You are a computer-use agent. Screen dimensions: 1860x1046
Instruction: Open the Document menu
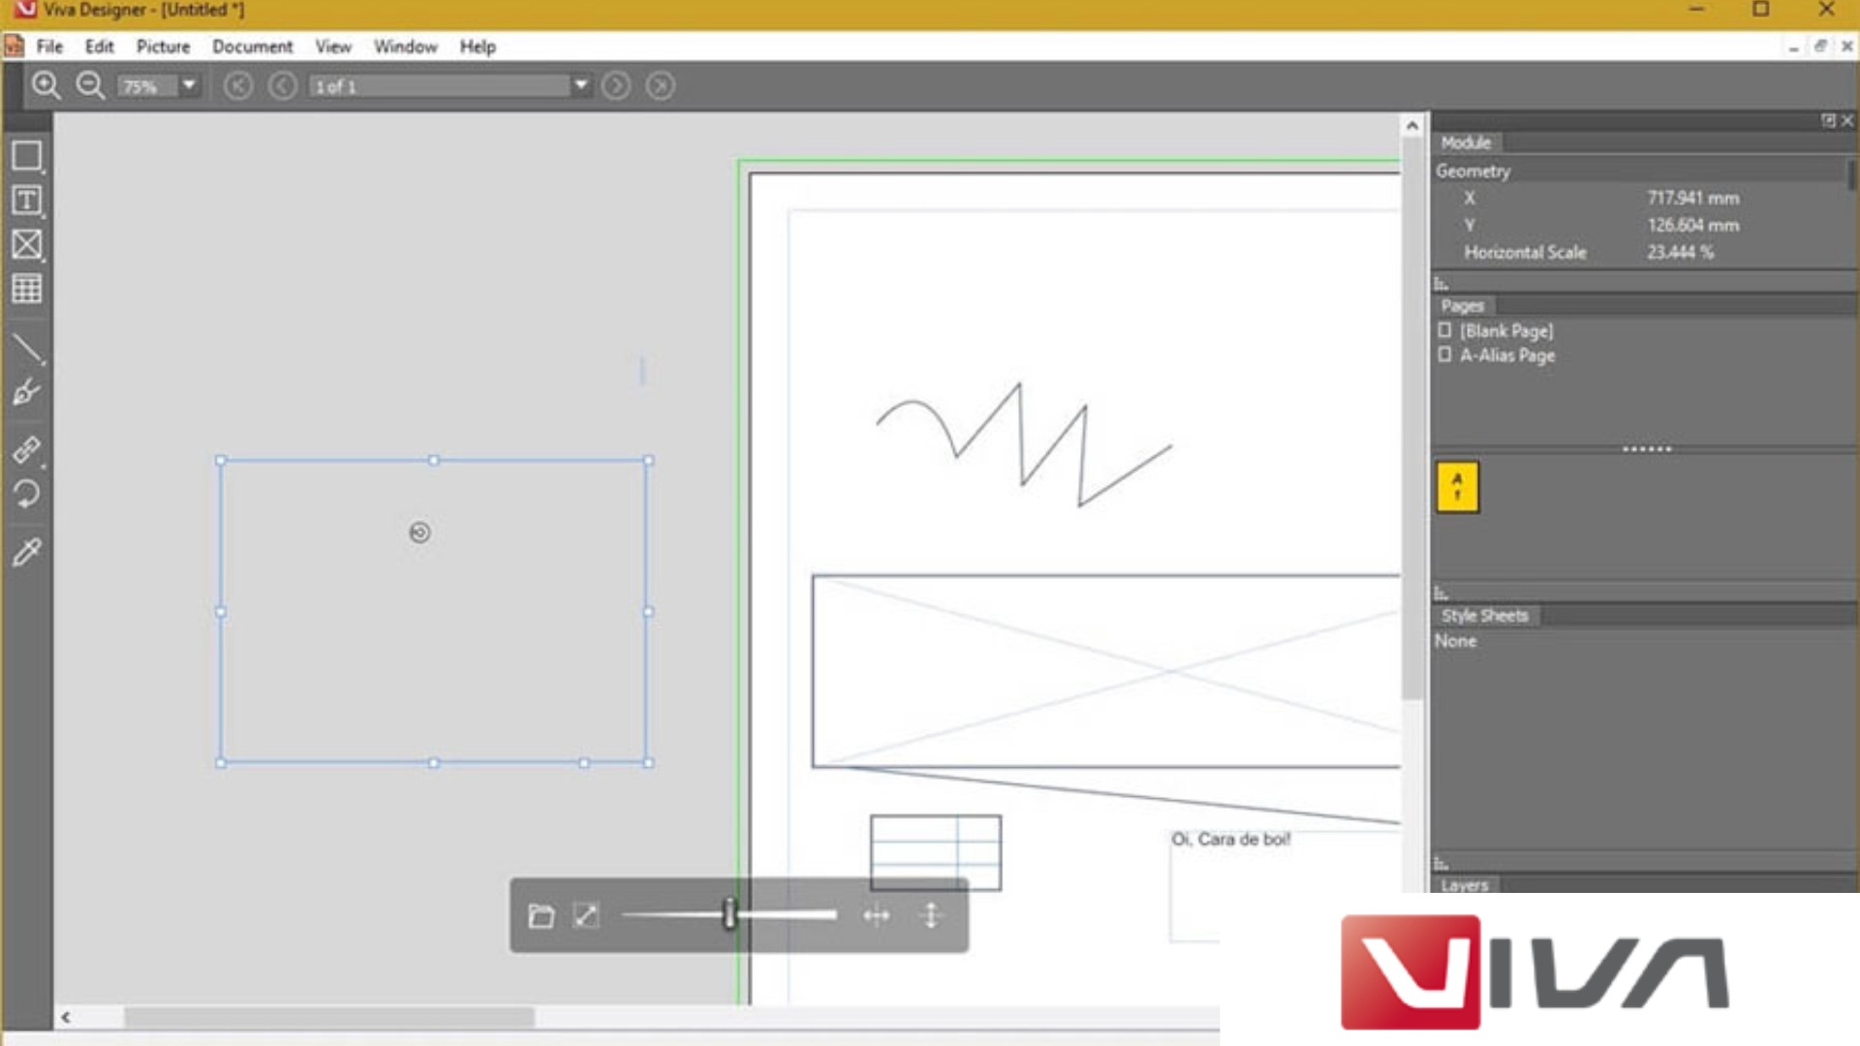click(x=253, y=46)
